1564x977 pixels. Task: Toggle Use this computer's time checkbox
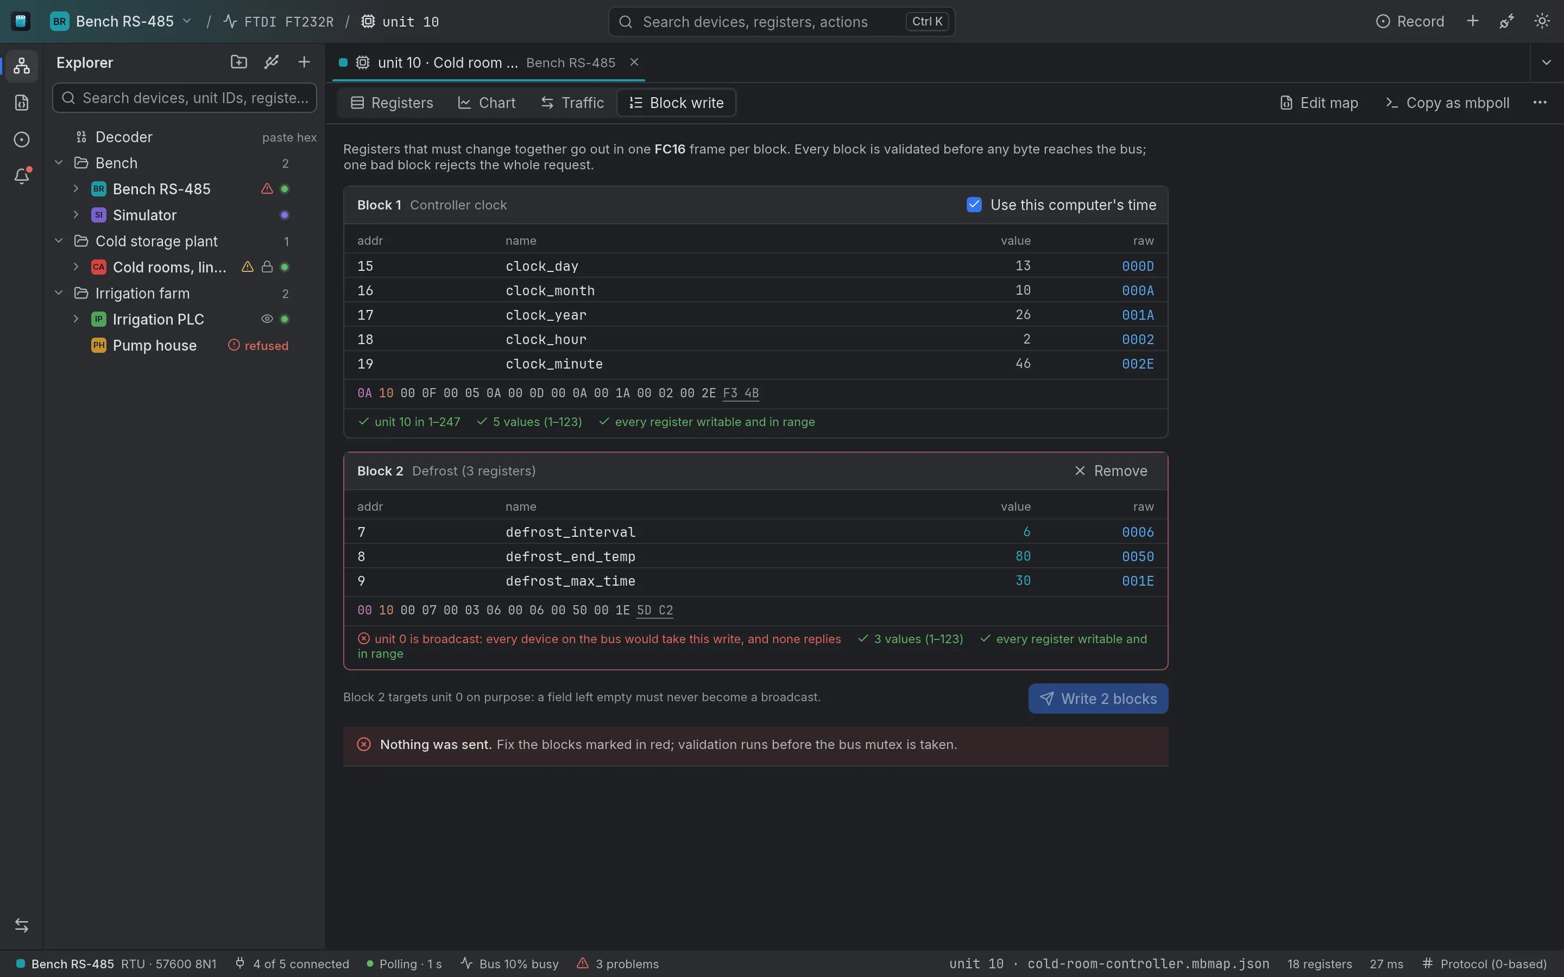(974, 205)
